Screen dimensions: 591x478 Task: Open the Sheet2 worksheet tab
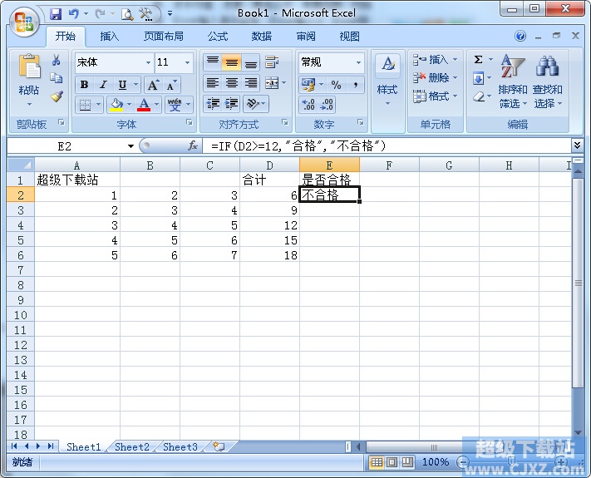point(132,447)
